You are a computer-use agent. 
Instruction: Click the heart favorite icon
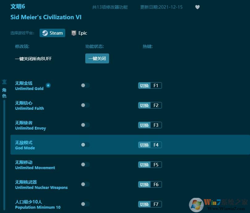(197, 7)
